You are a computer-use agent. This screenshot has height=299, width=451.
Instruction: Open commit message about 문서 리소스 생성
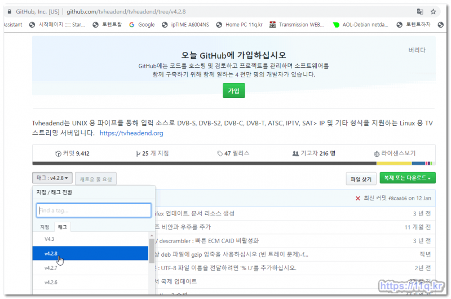coord(194,213)
